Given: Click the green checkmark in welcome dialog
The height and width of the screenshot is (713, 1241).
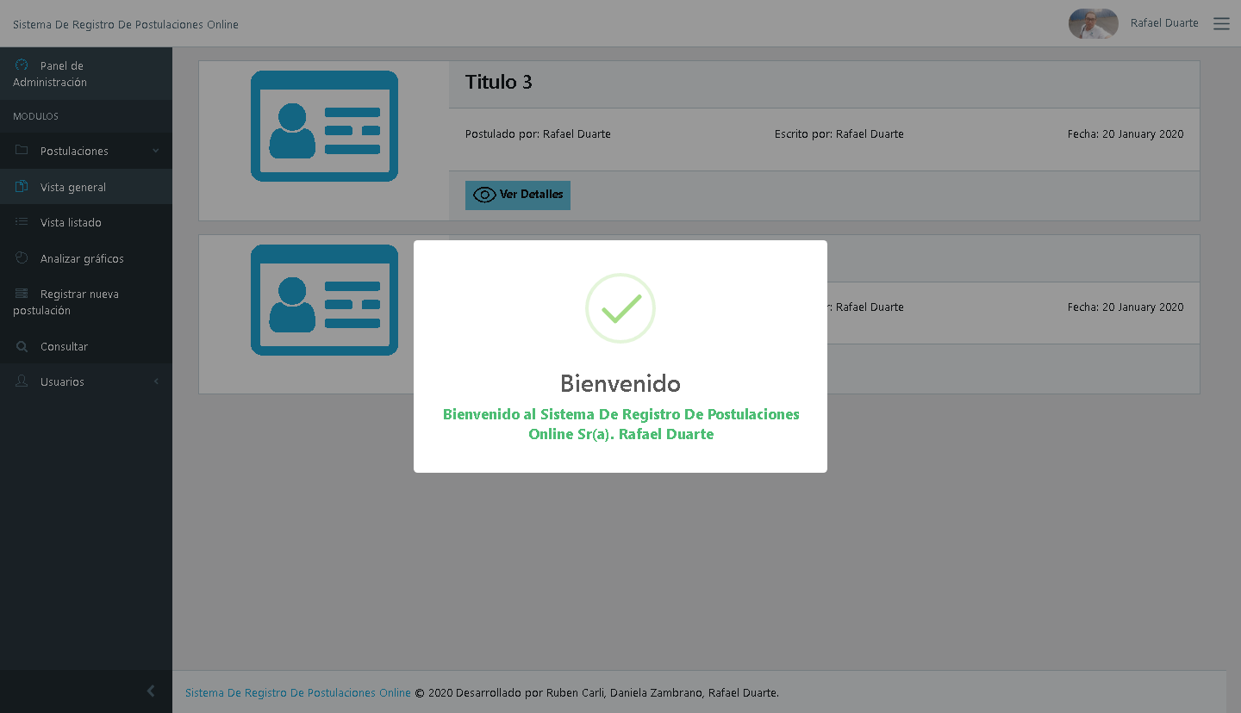Looking at the screenshot, I should [620, 308].
